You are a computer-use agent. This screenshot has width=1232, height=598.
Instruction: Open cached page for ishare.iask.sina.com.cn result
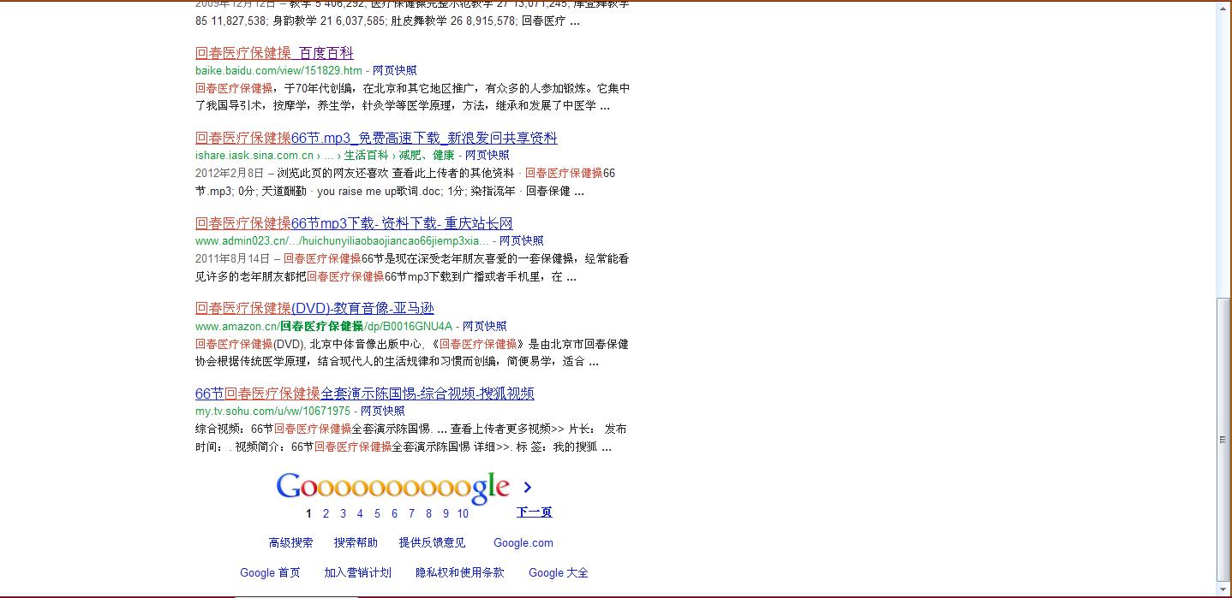(487, 156)
